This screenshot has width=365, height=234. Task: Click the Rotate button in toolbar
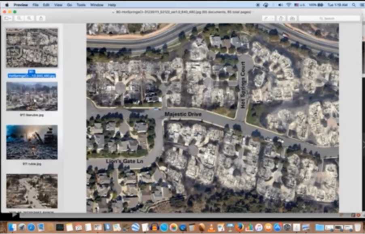(281, 19)
